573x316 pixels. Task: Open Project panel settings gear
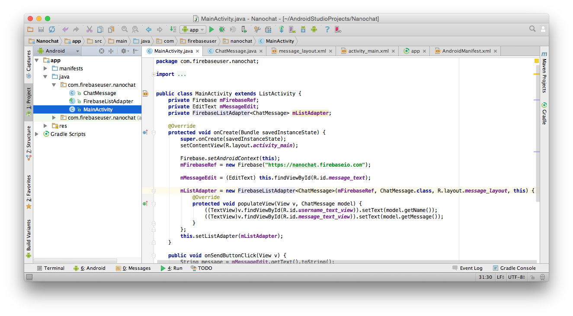pyautogui.click(x=124, y=51)
